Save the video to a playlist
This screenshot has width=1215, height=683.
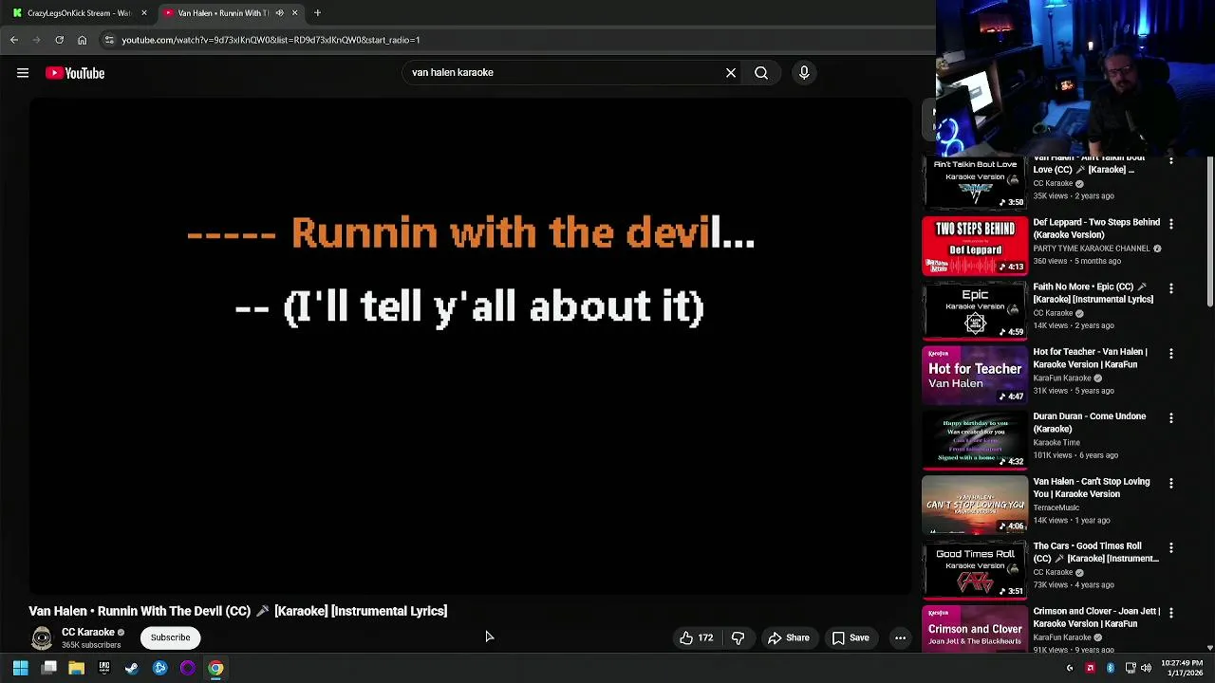point(850,638)
